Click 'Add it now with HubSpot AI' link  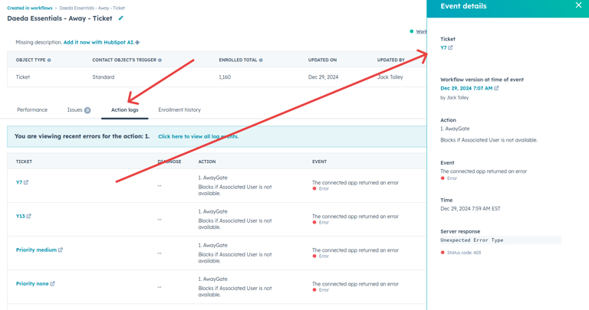point(98,43)
